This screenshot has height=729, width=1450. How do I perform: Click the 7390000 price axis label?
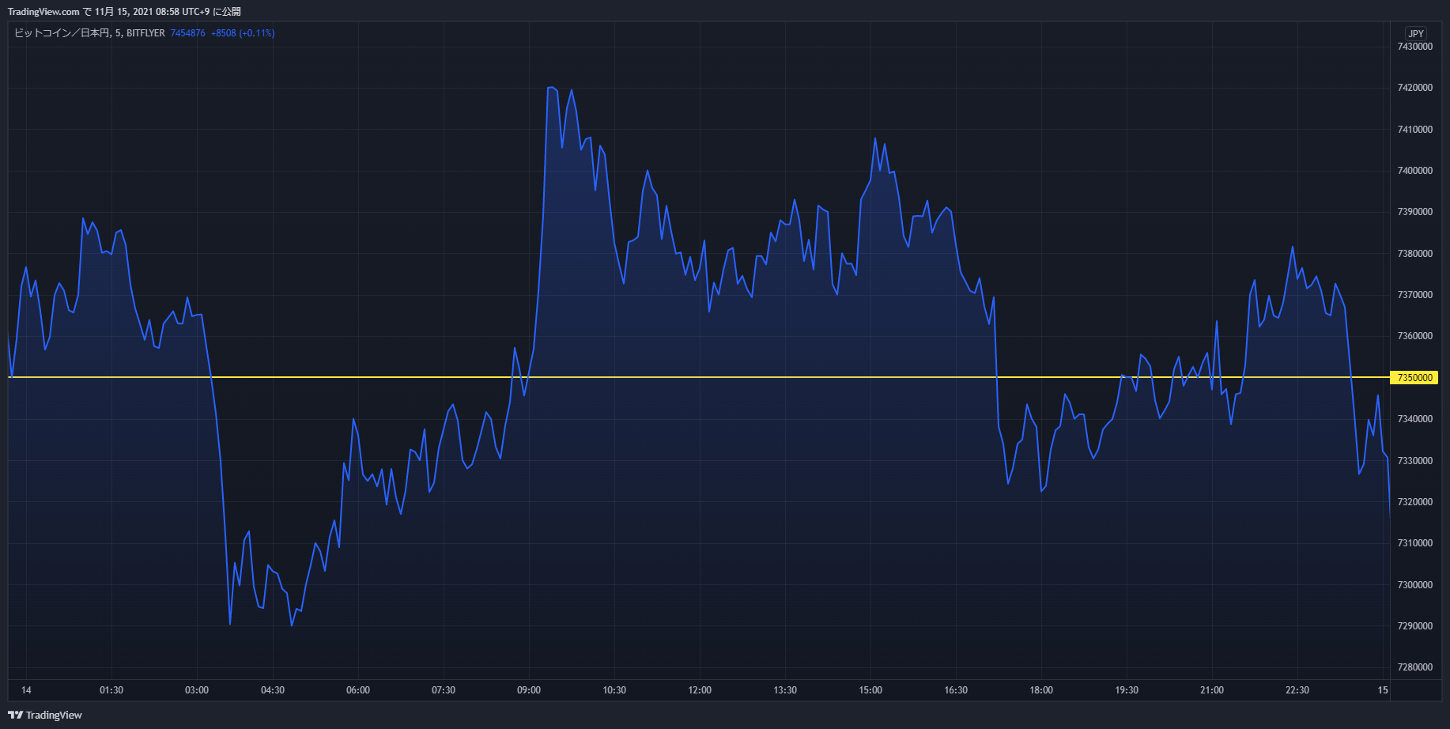1414,212
